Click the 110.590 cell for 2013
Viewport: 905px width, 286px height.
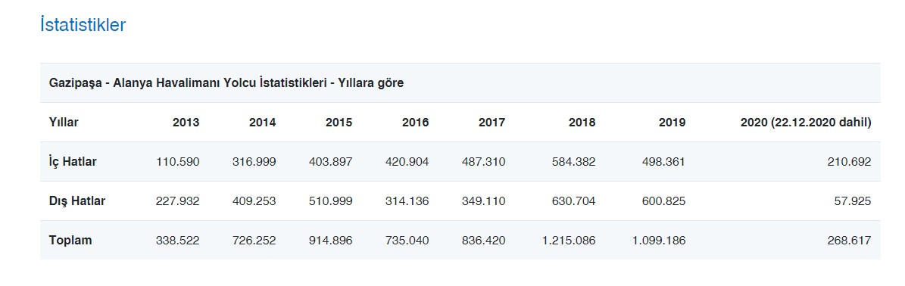coord(178,161)
